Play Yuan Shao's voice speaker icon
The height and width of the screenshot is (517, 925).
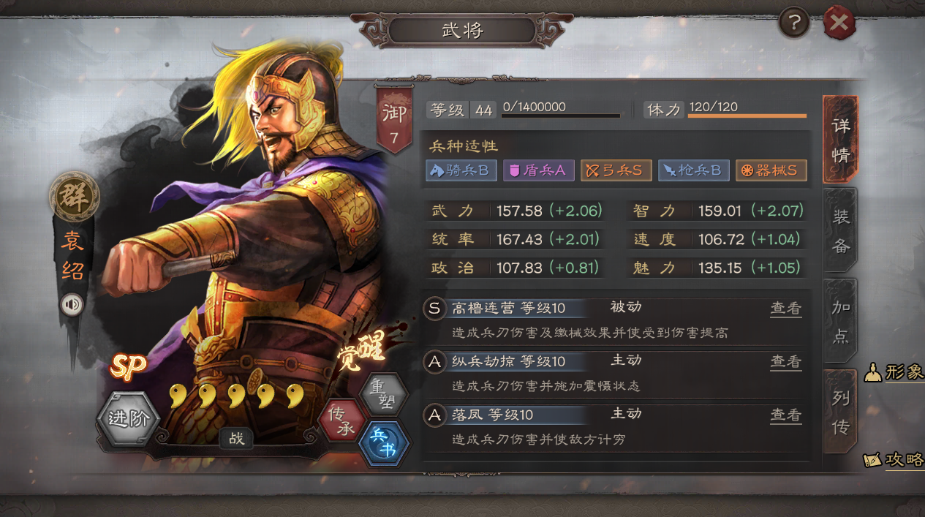72,304
